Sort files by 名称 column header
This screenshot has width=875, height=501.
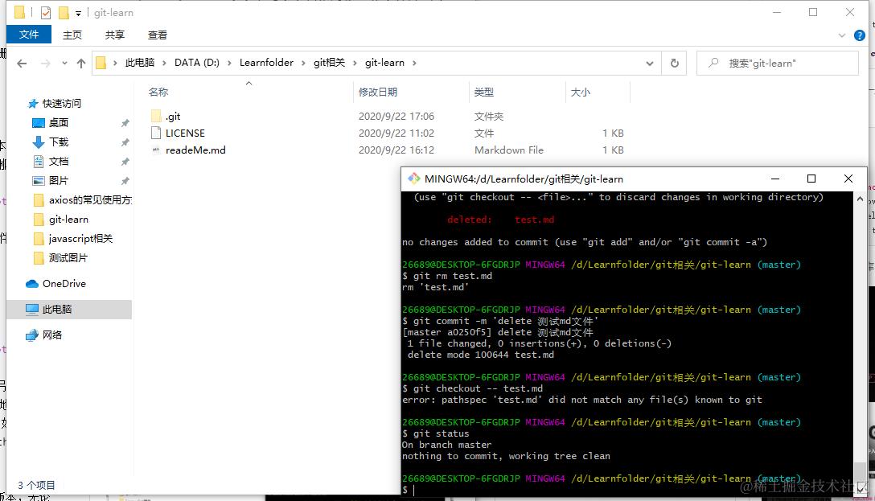click(x=158, y=92)
